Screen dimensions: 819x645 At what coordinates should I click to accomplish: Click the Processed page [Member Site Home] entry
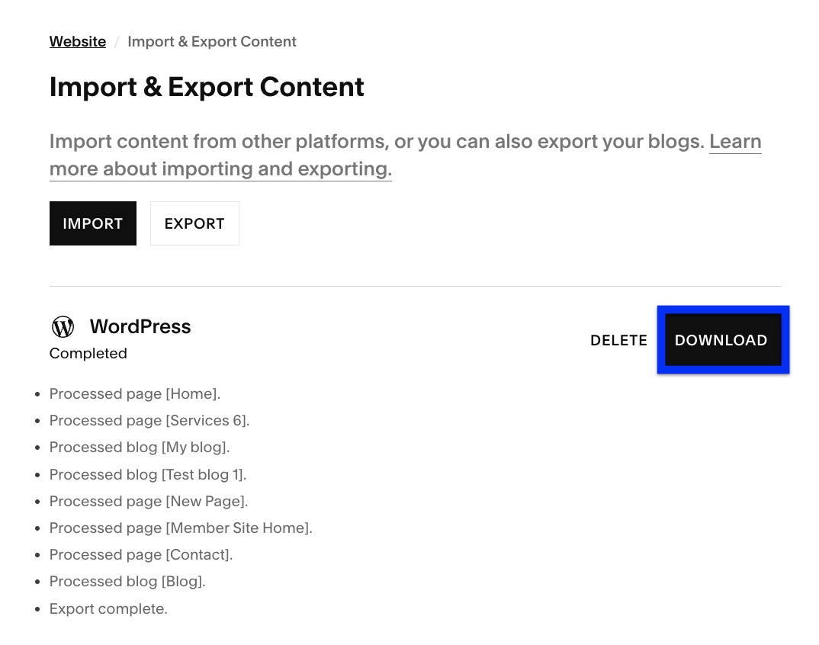180,528
